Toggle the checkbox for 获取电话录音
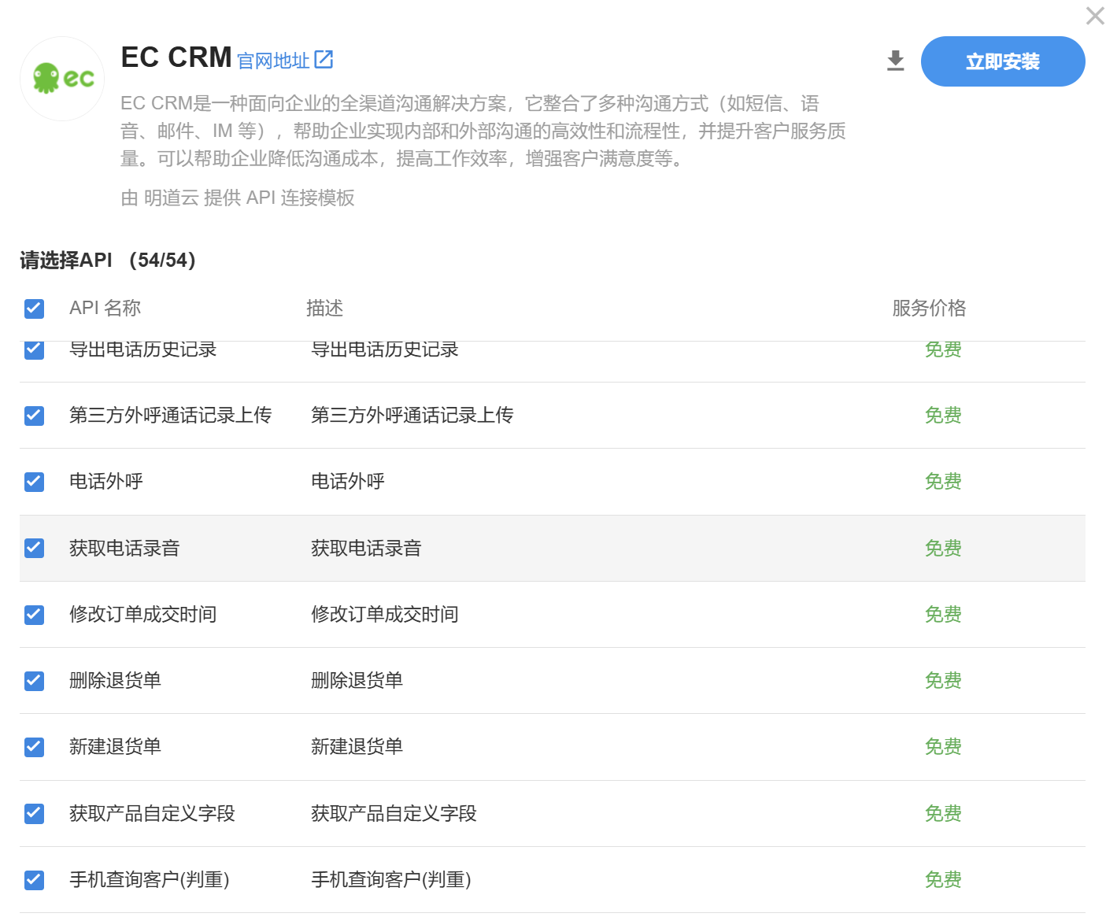 tap(34, 548)
